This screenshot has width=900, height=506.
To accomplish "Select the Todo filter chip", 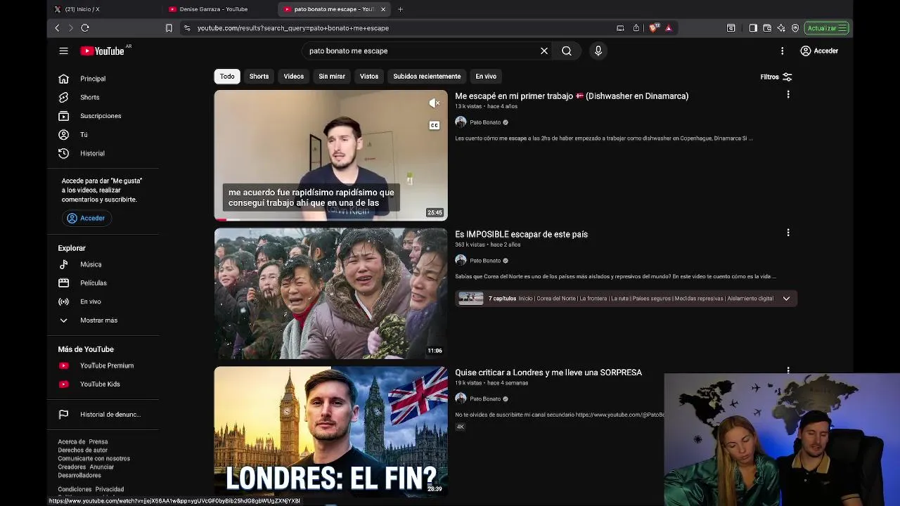I will [227, 77].
